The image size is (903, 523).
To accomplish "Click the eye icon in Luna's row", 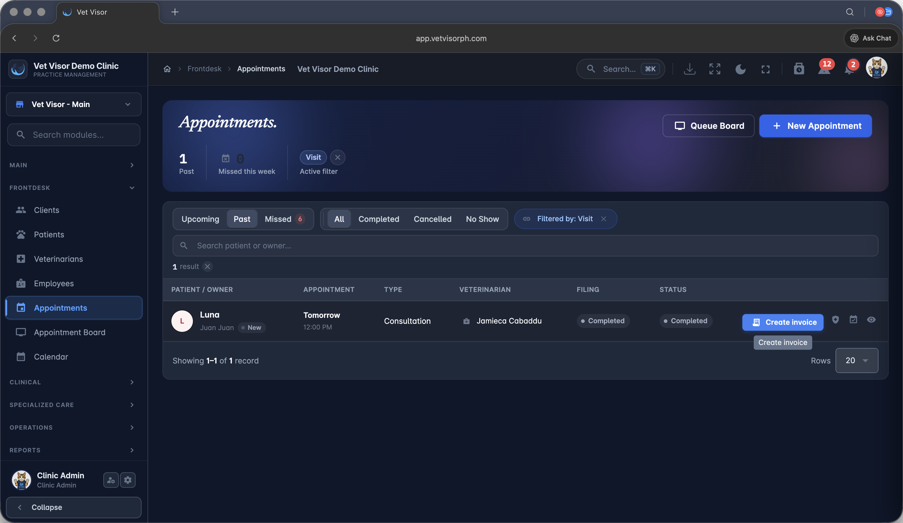I will click(x=871, y=319).
